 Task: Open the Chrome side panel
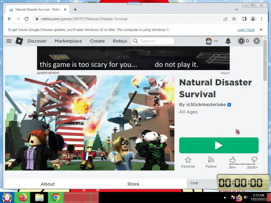pyautogui.click(x=244, y=19)
